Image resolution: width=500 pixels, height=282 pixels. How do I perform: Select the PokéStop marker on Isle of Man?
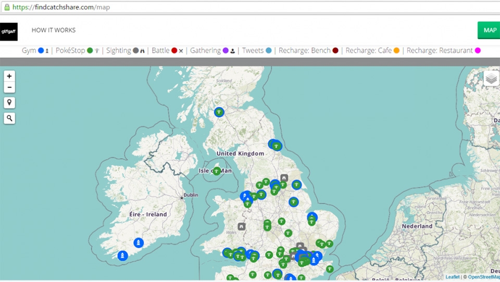pos(217,171)
